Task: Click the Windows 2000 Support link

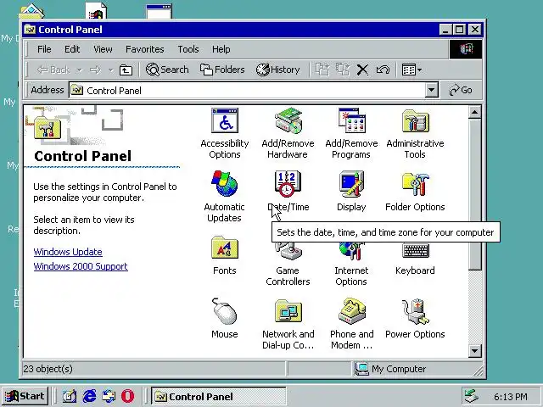Action: pos(81,266)
